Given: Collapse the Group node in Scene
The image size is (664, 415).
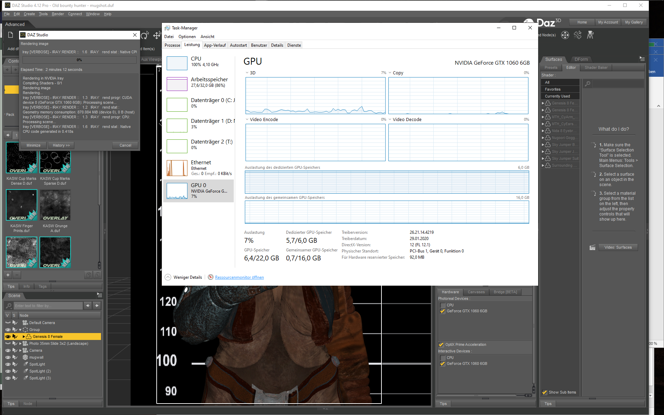Looking at the screenshot, I should pos(20,330).
